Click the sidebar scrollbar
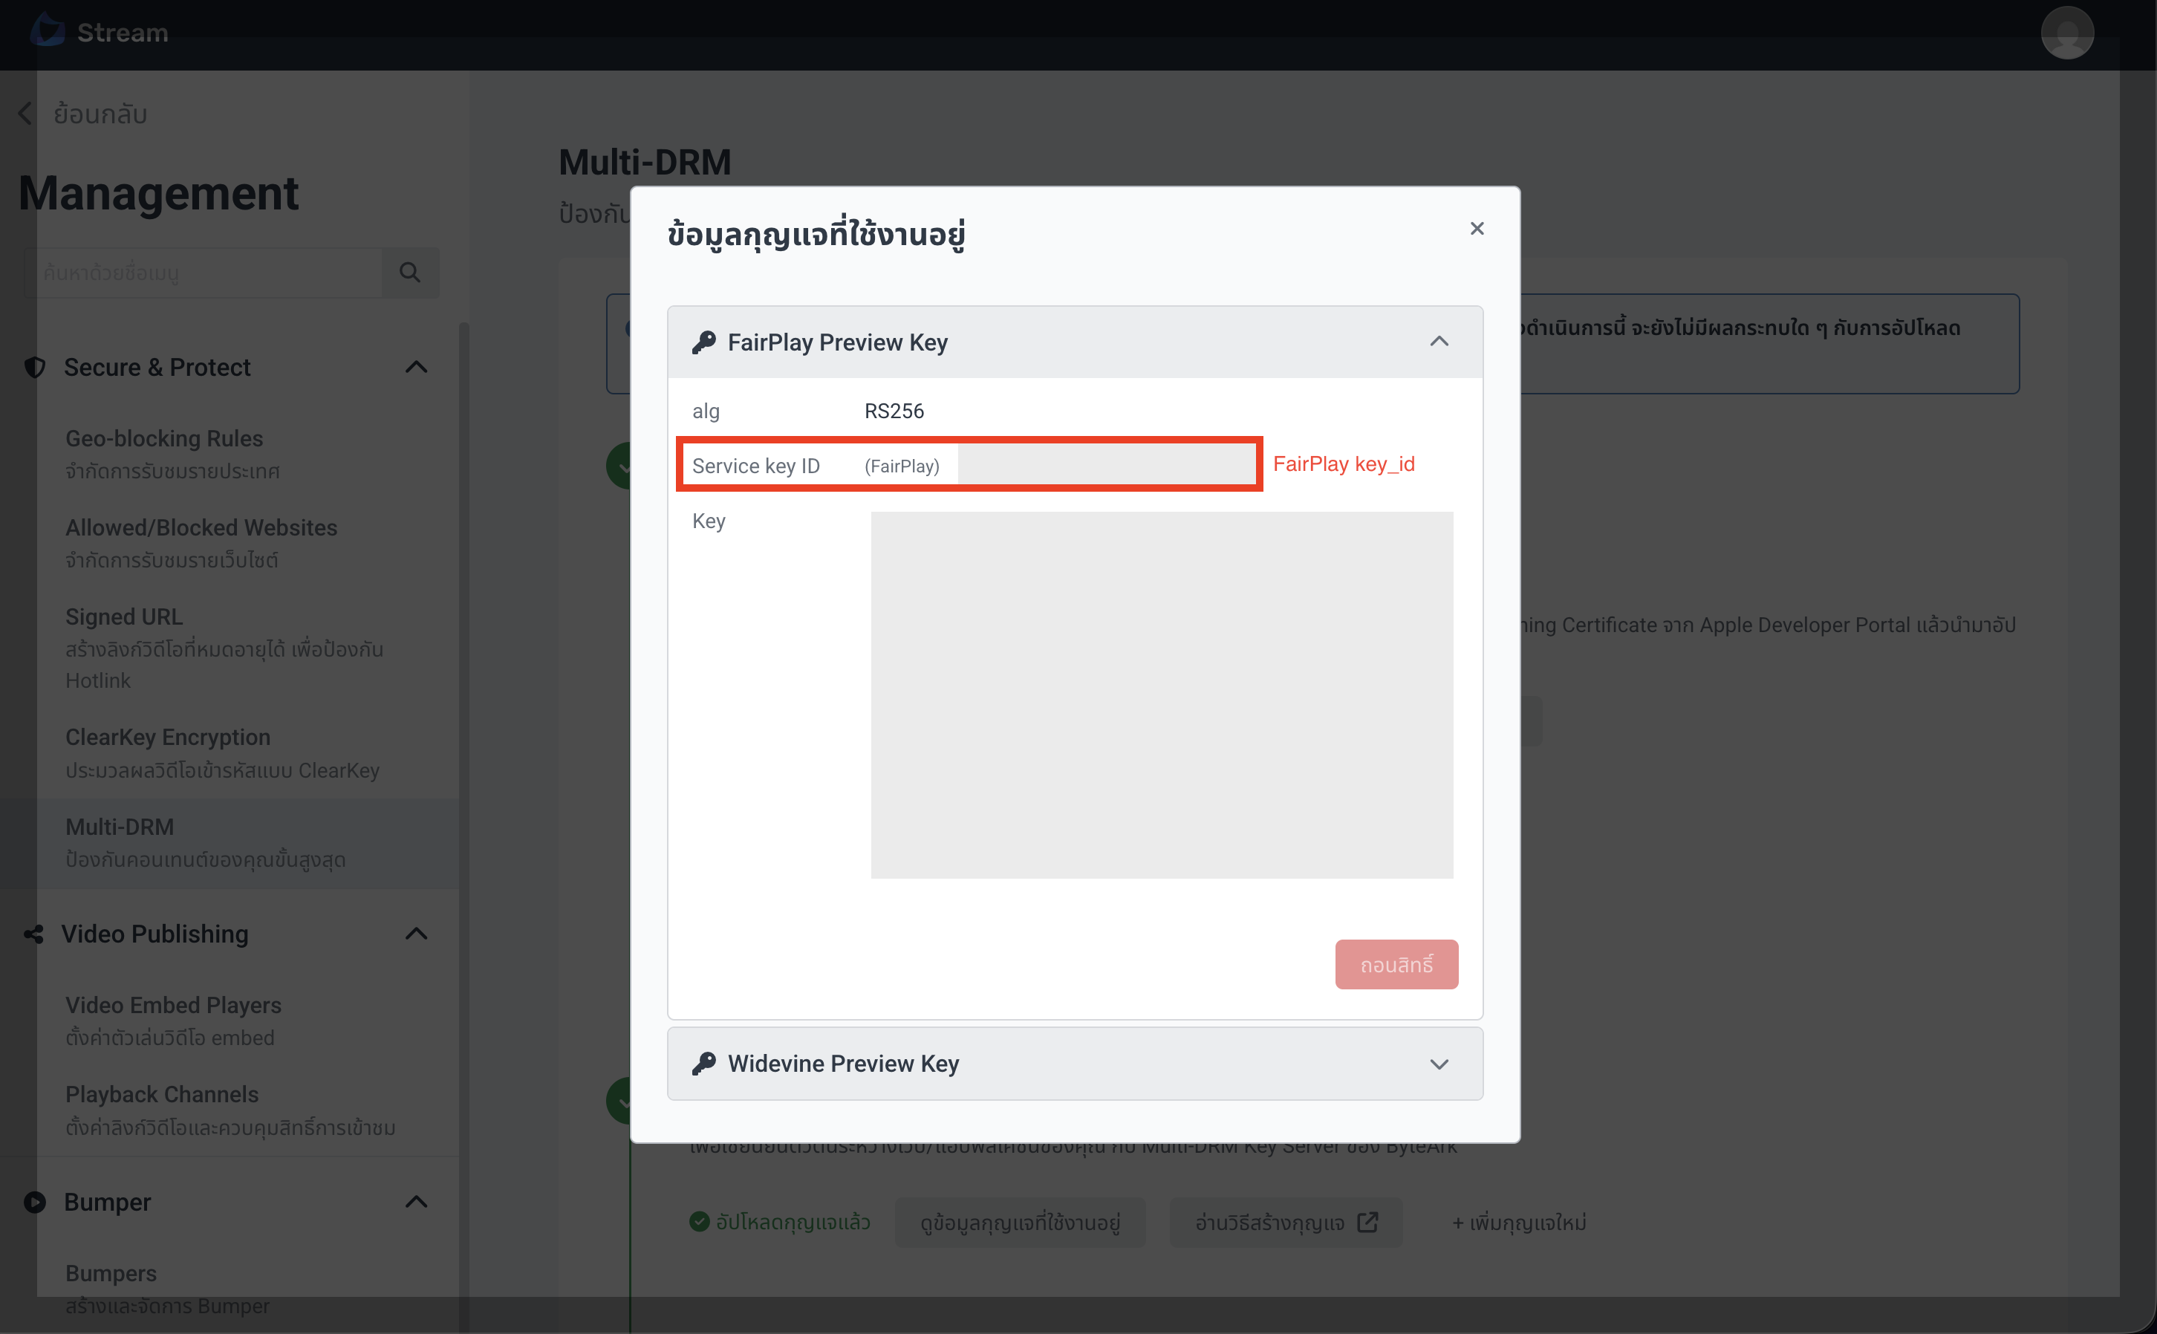 click(x=463, y=827)
